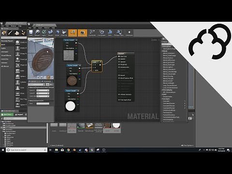Click the last icon in material toolbar
This screenshot has height=174, width=232.
129,32
